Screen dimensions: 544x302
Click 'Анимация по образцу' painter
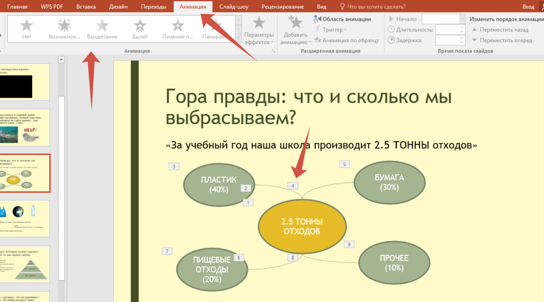tap(346, 40)
